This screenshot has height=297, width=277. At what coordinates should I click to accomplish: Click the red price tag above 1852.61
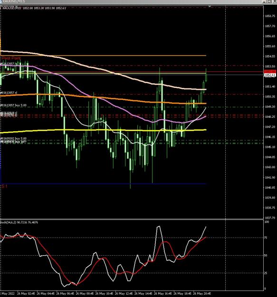(270, 71)
